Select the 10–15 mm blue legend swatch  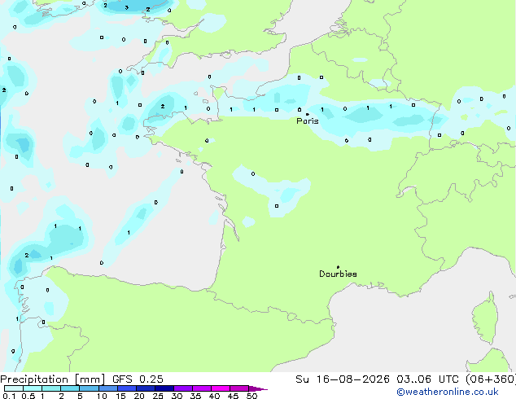tap(108, 388)
